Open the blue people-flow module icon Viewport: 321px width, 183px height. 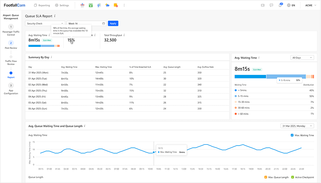point(99,5)
